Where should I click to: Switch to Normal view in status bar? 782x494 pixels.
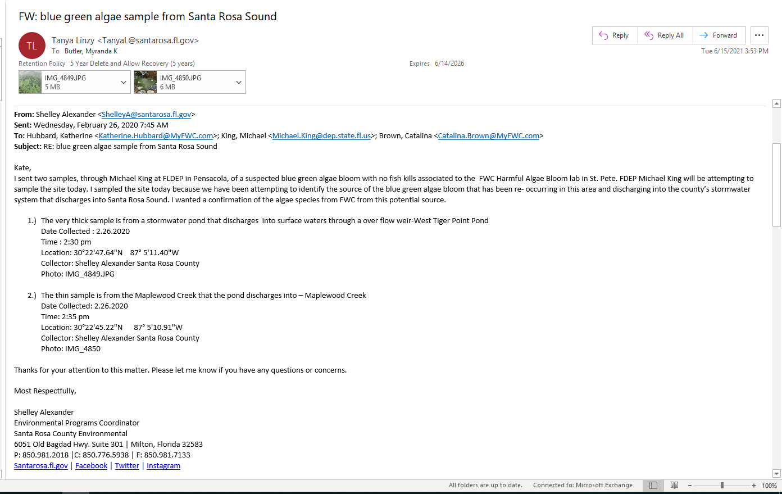[653, 486]
